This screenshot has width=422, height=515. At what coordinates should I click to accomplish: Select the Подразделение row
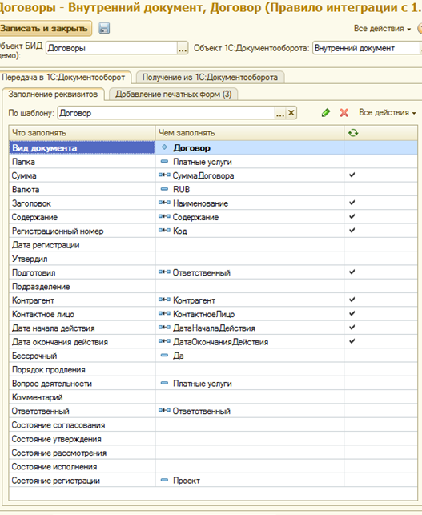point(213,286)
